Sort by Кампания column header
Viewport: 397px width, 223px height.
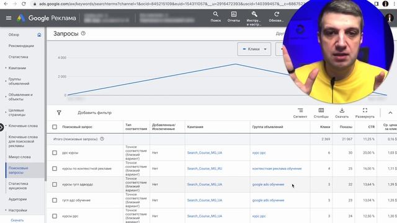(195, 127)
